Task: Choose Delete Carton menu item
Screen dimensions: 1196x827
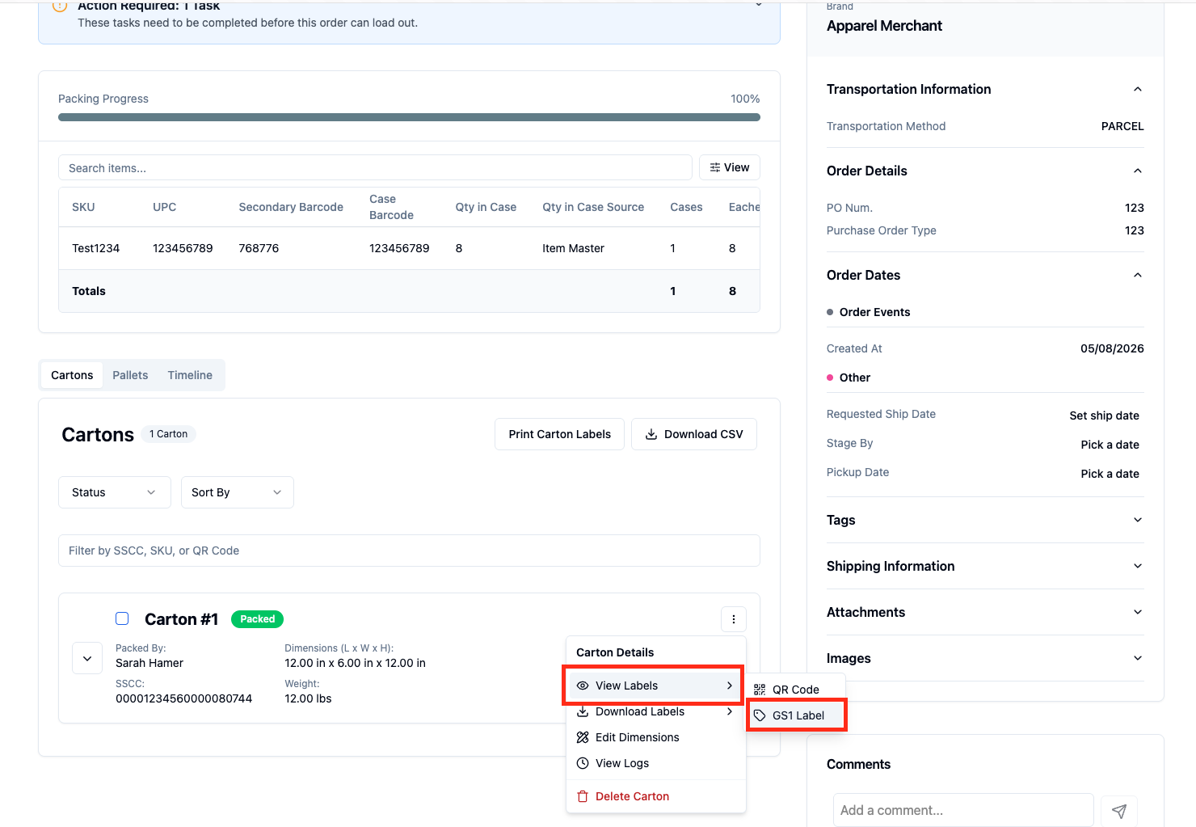Action: 655,796
